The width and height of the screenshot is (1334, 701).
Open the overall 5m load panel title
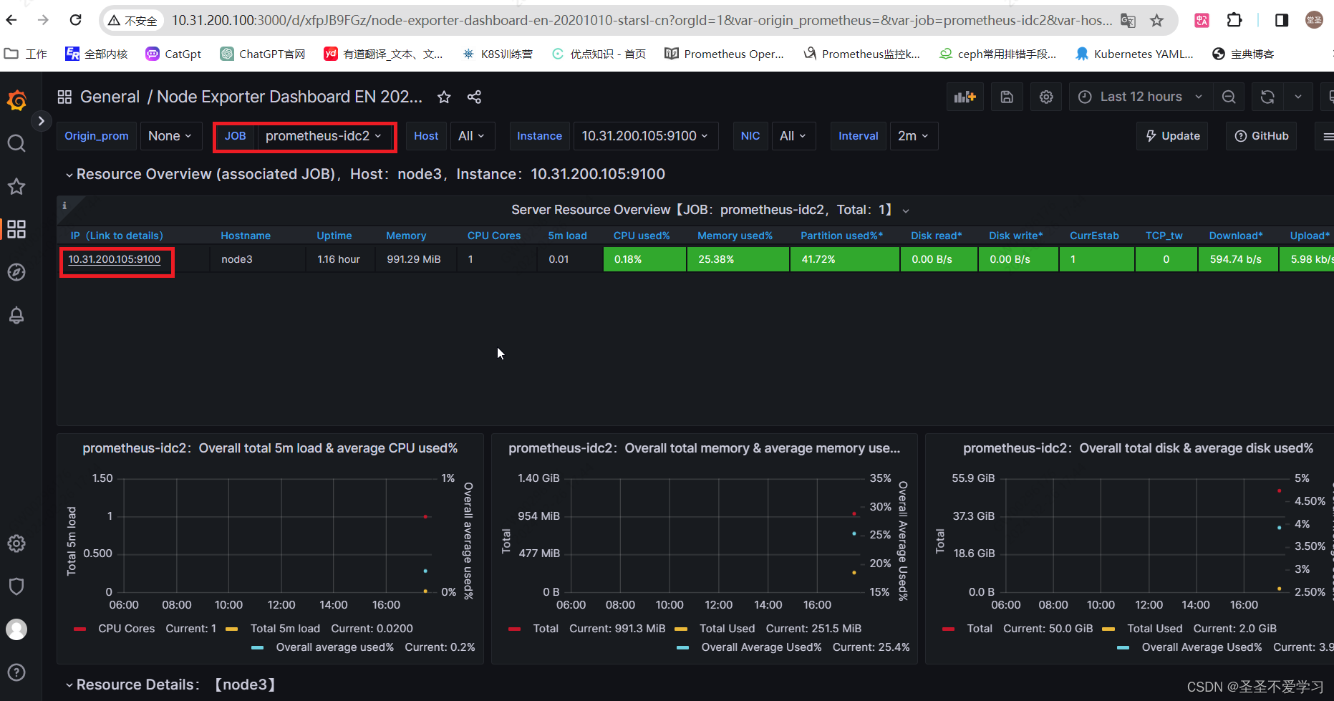pyautogui.click(x=270, y=448)
